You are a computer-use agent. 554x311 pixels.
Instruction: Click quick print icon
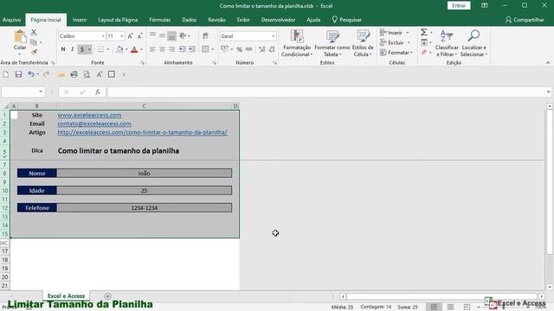pyautogui.click(x=74, y=74)
